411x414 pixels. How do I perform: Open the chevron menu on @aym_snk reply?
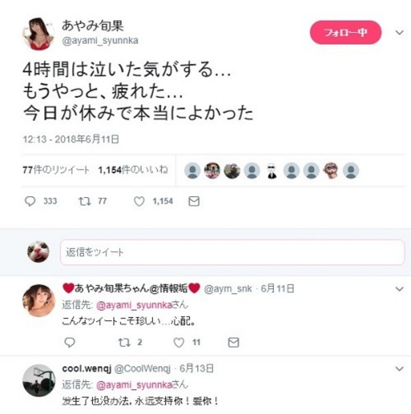coord(399,289)
